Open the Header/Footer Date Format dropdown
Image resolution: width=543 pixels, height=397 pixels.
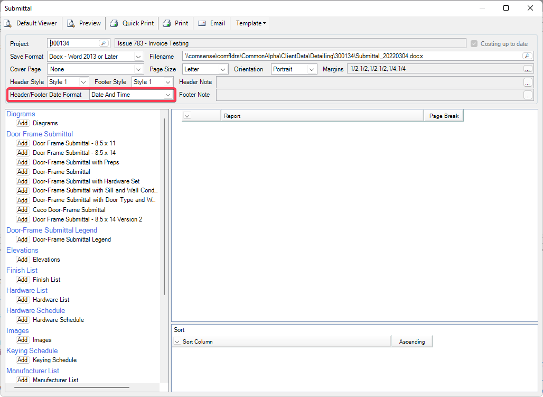168,95
